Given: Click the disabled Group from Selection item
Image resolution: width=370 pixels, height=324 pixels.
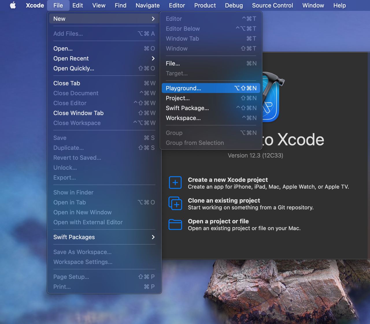Looking at the screenshot, I should point(211,143).
